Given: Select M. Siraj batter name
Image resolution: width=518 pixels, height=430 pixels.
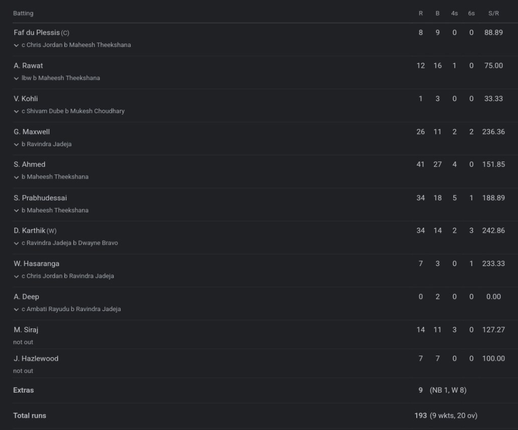Looking at the screenshot, I should pos(26,330).
